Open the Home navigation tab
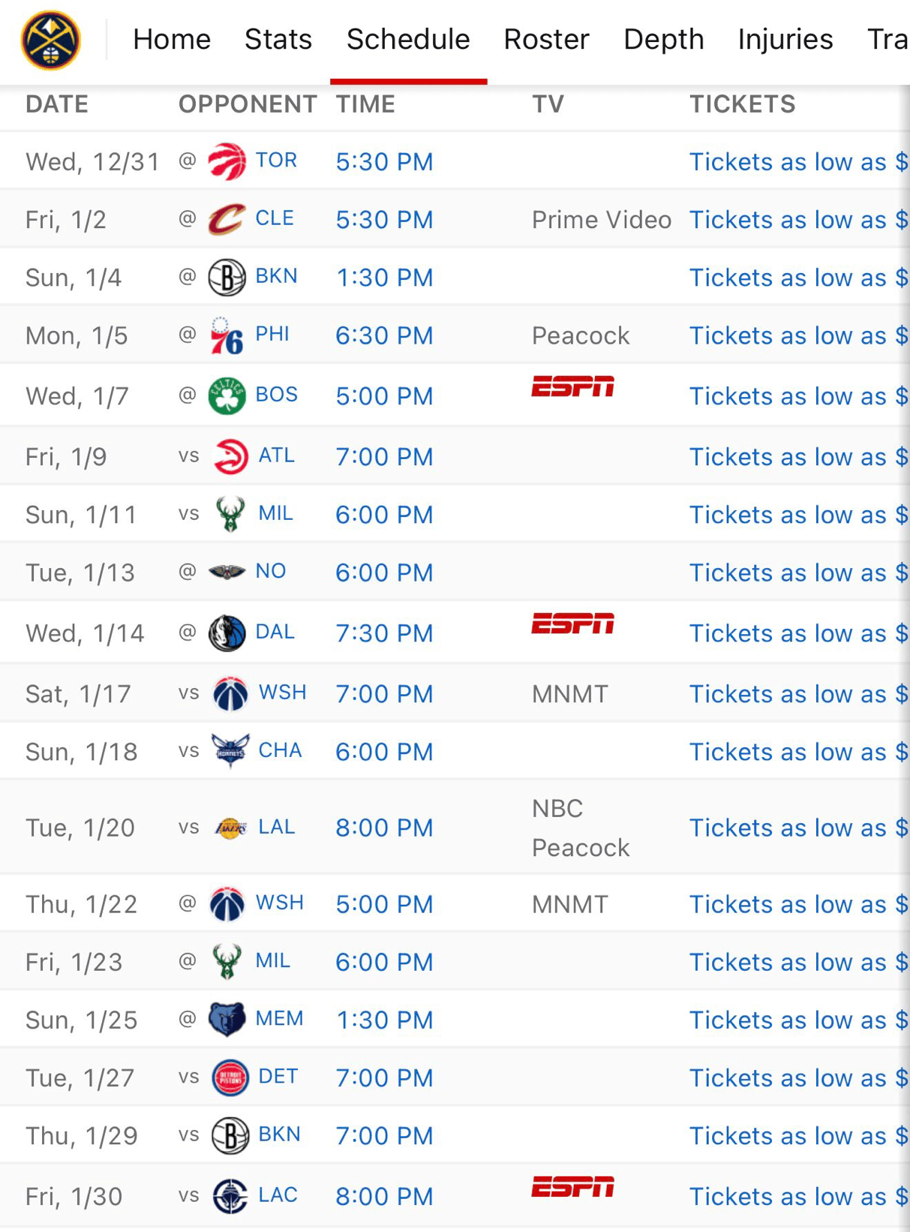 (x=172, y=39)
